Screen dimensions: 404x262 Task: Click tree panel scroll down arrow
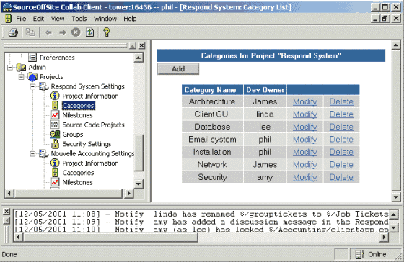click(139, 184)
